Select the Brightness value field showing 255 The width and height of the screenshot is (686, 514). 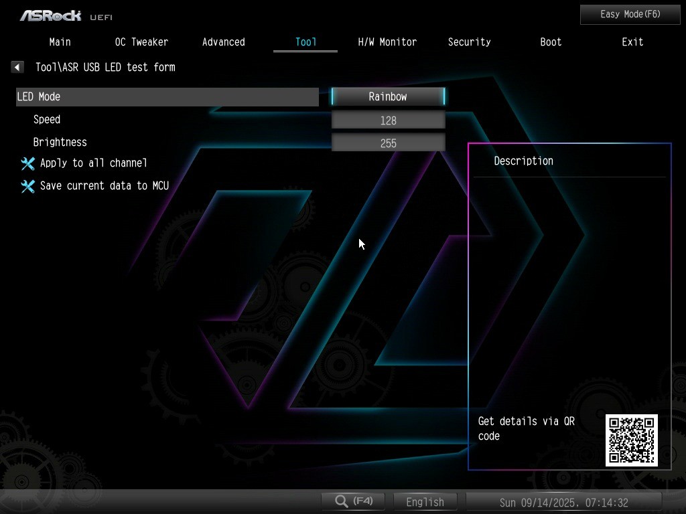click(388, 143)
